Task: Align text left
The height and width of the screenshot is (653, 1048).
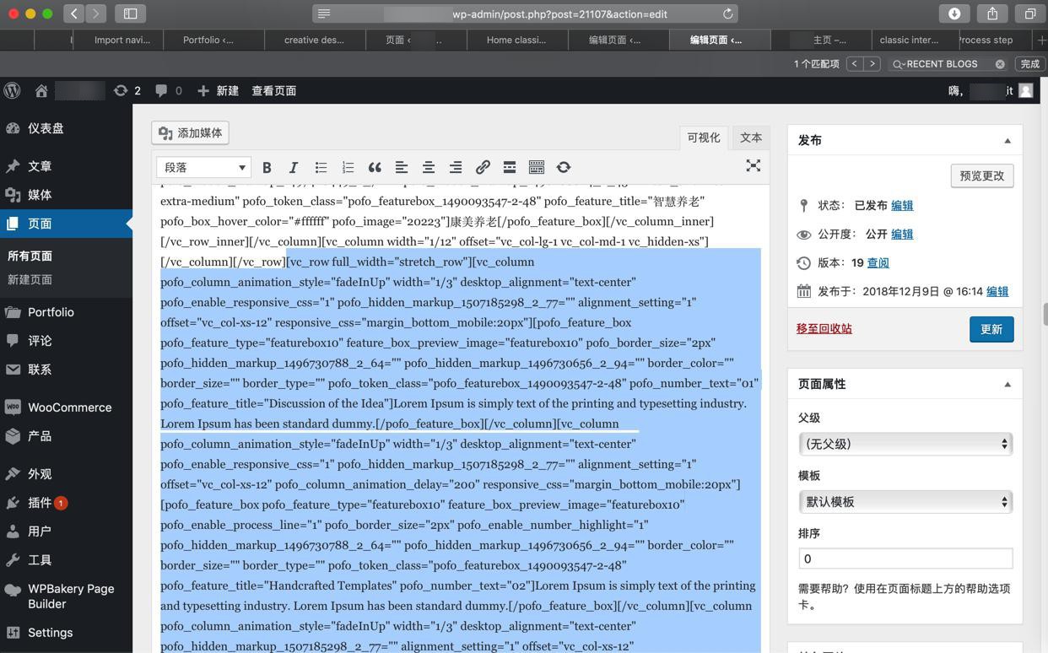Action: point(402,167)
